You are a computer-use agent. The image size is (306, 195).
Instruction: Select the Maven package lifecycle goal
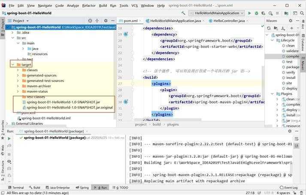click(293, 67)
